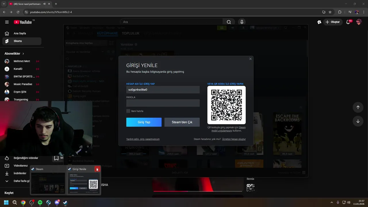Go back in the Chrome browser

coord(4,12)
